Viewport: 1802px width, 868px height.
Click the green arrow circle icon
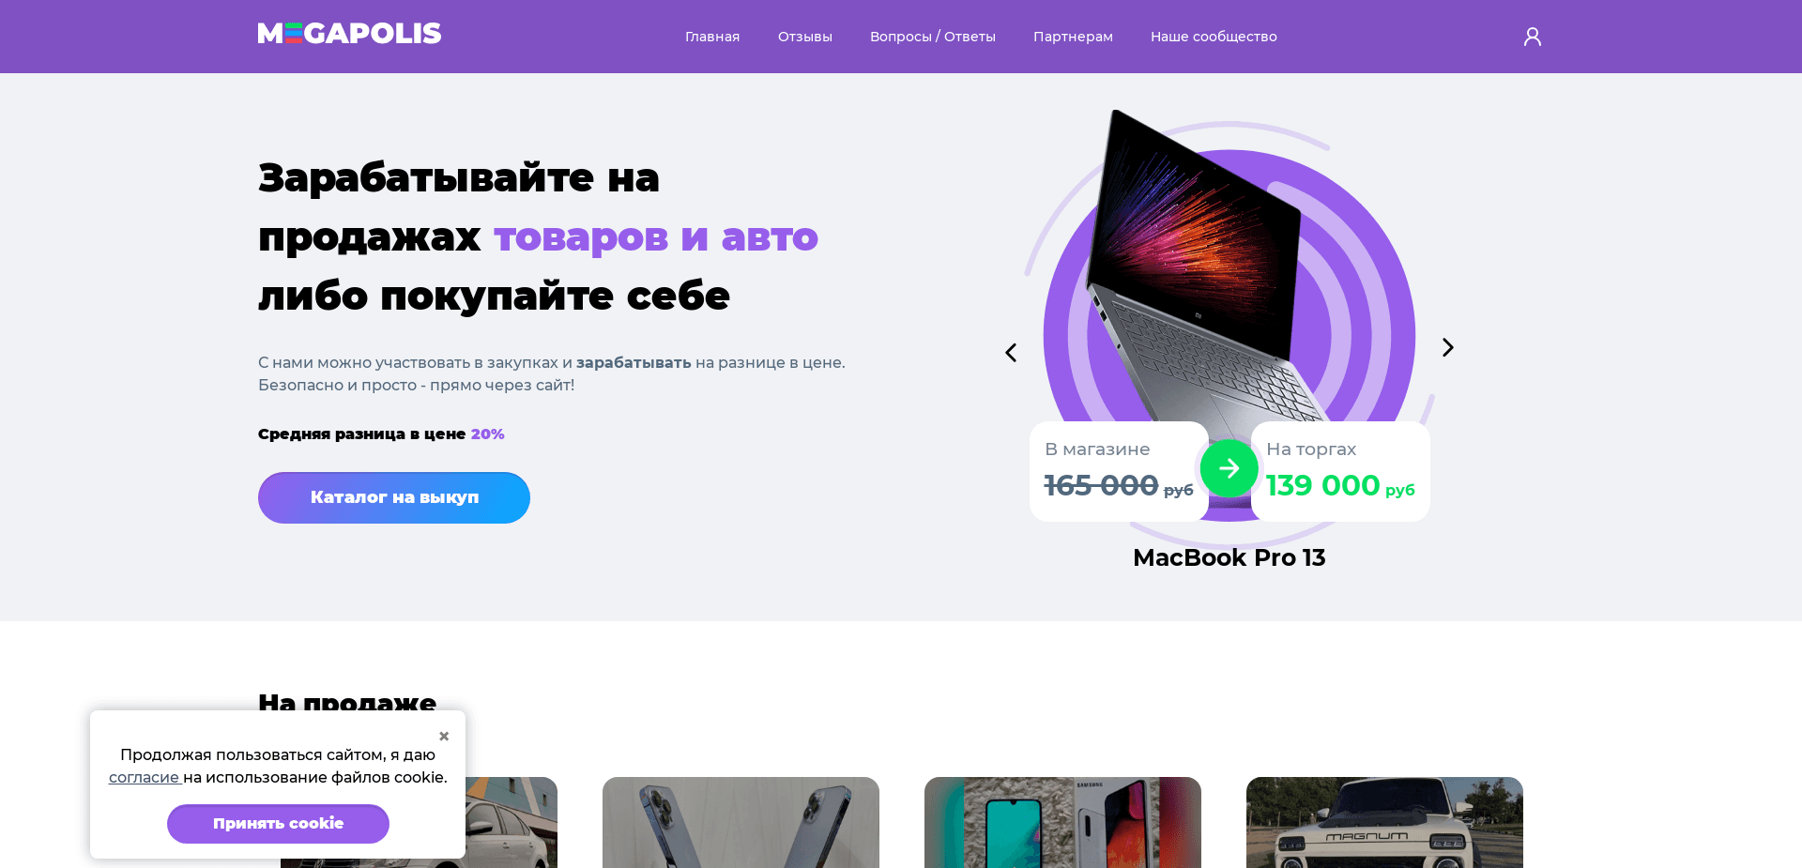(x=1229, y=468)
